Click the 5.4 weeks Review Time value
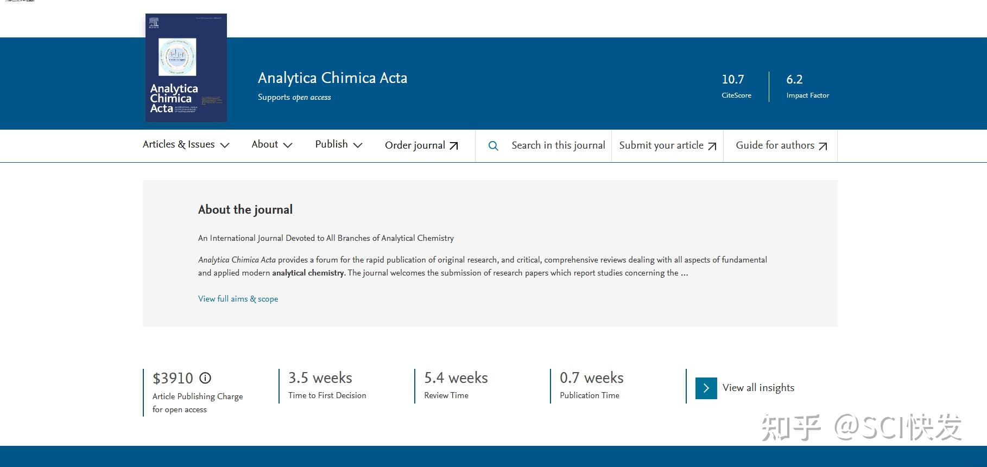Screen dimensions: 987x467 coord(456,378)
